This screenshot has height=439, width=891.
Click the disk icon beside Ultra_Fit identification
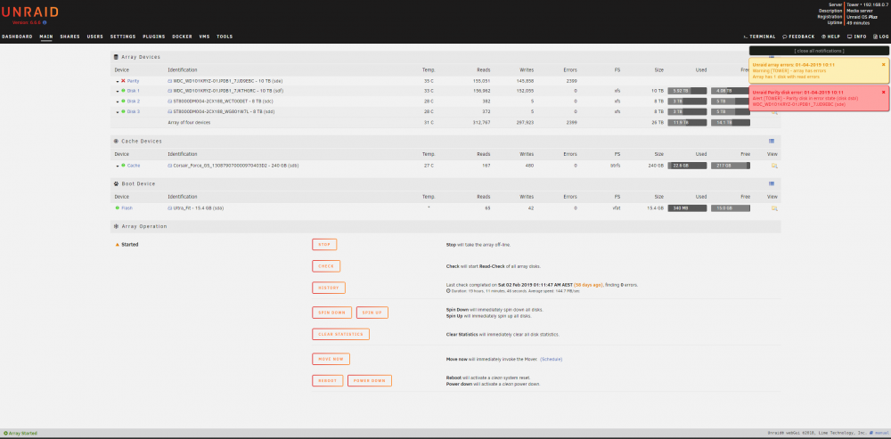click(170, 208)
